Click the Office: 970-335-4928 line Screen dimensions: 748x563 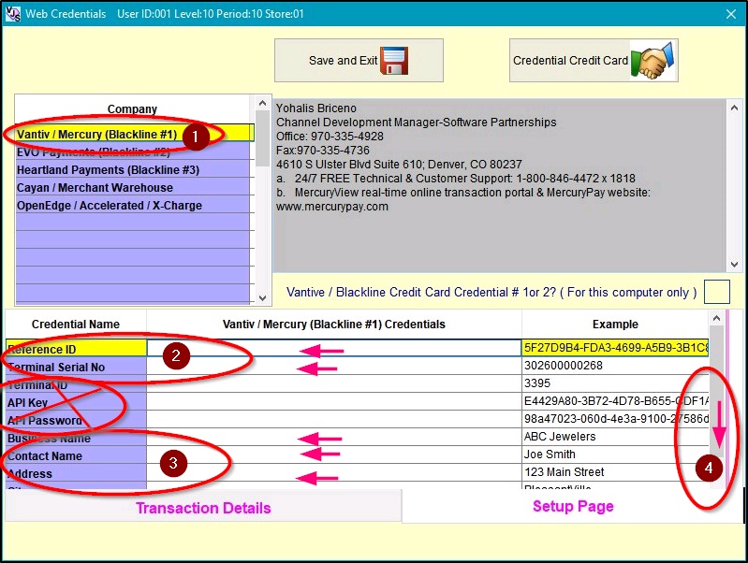coord(330,137)
